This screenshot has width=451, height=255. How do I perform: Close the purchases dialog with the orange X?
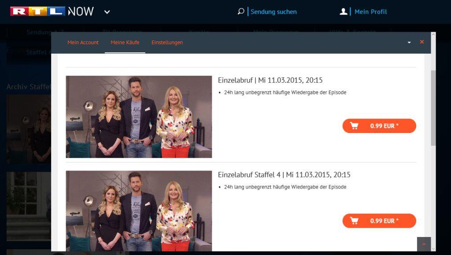pyautogui.click(x=422, y=42)
